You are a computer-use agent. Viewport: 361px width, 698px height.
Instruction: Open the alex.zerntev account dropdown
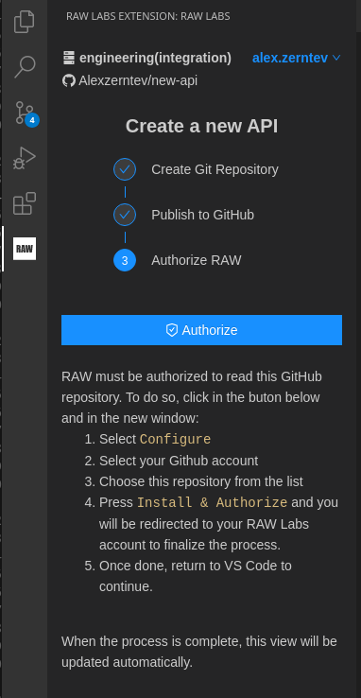(296, 58)
